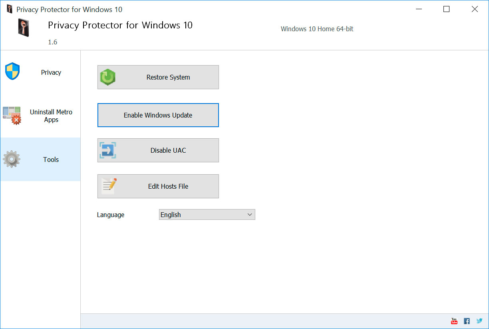Click the Disable UAC button text
This screenshot has width=489, height=329.
click(168, 150)
